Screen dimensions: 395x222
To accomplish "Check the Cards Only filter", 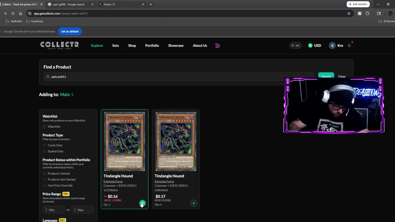I will pos(45,145).
